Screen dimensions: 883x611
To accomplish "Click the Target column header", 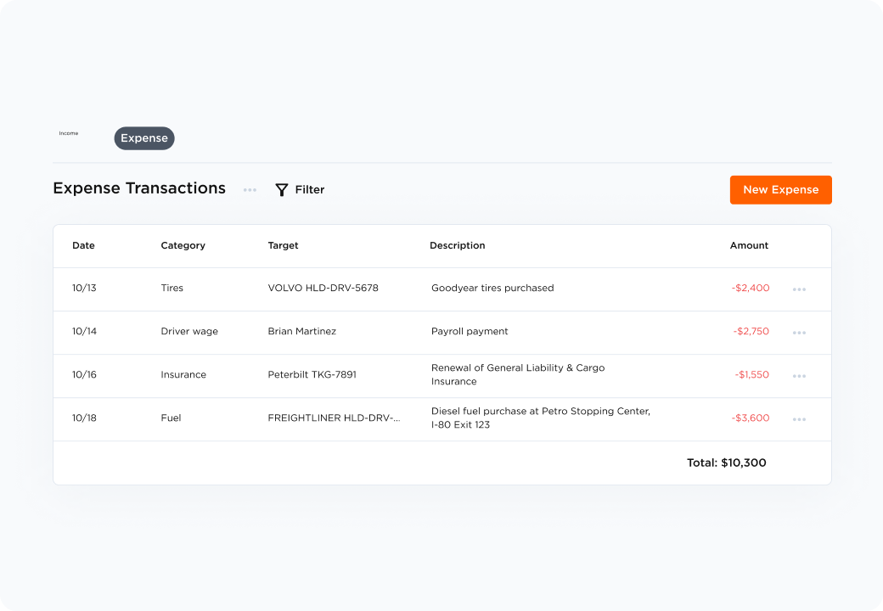I will (x=283, y=245).
